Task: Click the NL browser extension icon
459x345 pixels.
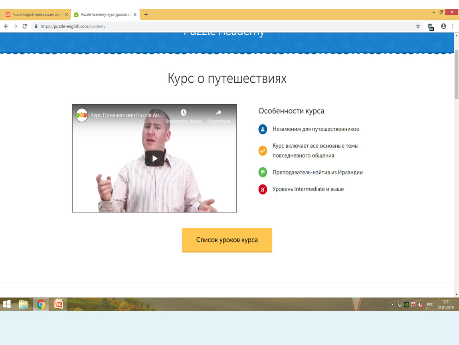Action: pyautogui.click(x=430, y=27)
